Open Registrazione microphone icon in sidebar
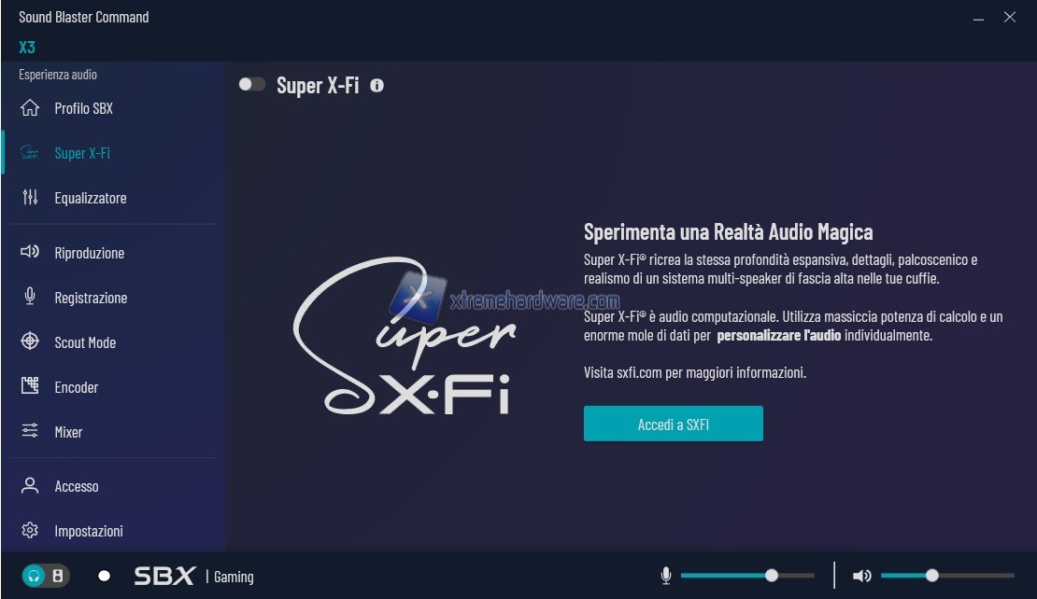 30,297
